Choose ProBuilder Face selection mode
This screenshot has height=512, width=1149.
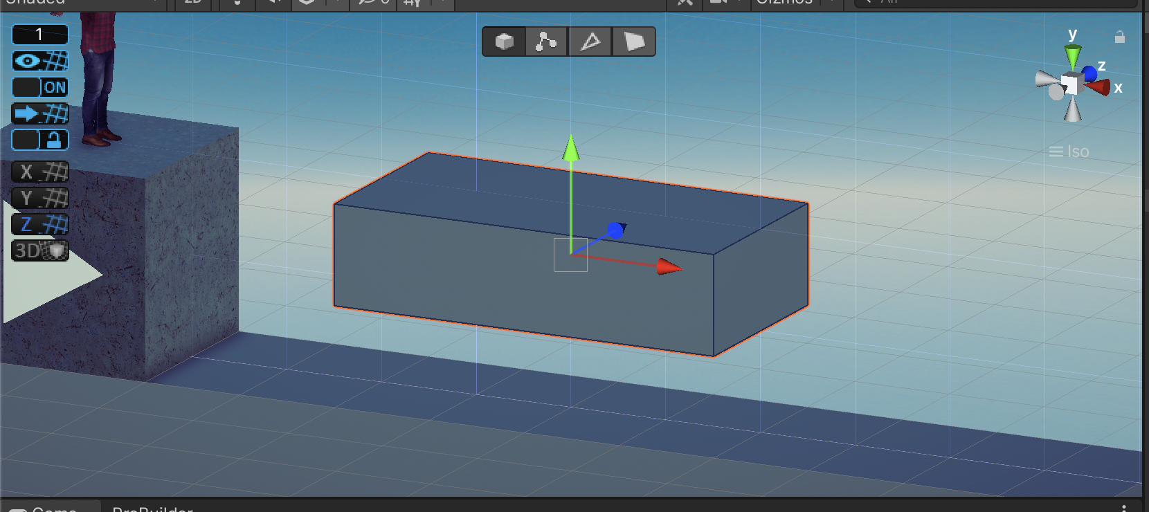(x=633, y=42)
